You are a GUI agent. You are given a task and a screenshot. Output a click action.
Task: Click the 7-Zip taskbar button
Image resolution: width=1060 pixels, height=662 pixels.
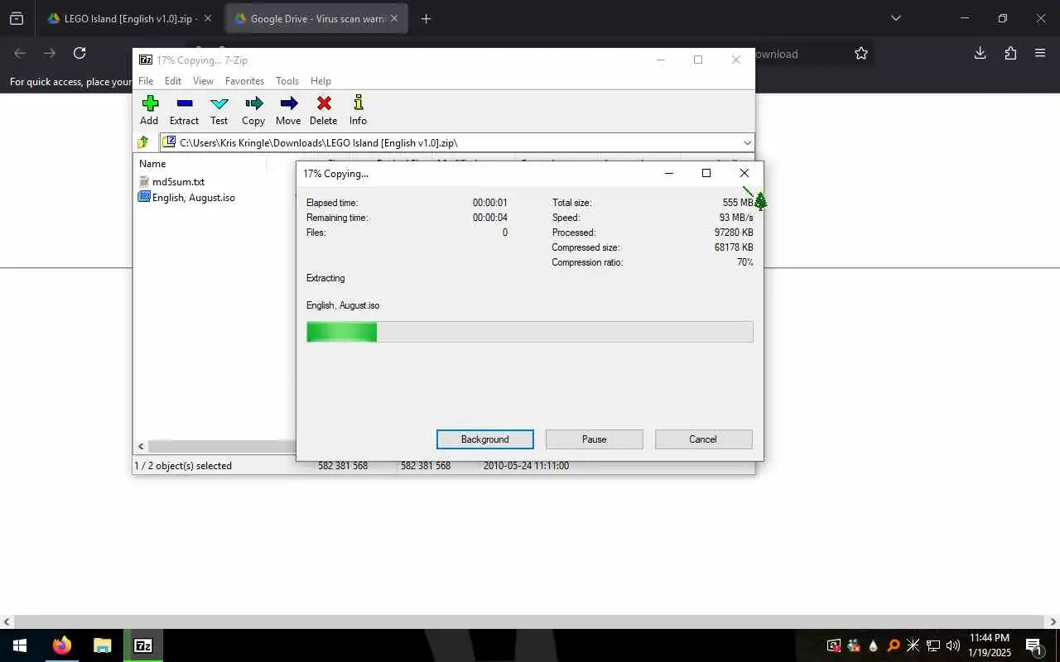tap(143, 645)
